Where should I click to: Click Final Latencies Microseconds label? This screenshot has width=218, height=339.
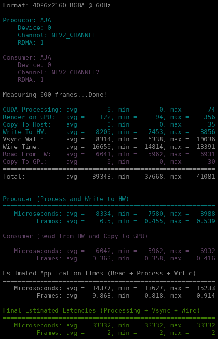click(x=38, y=325)
